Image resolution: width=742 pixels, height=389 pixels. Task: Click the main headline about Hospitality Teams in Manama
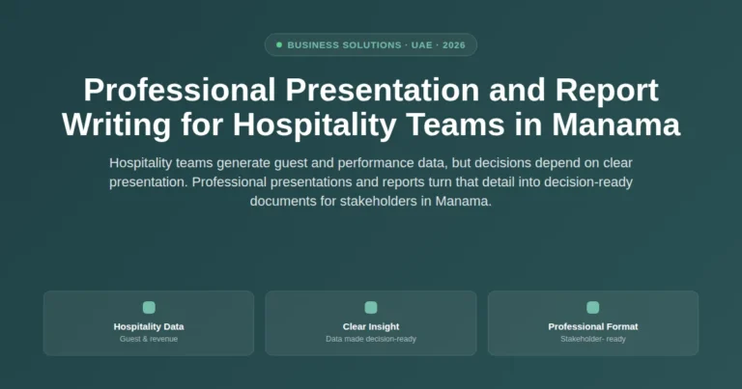pos(371,107)
